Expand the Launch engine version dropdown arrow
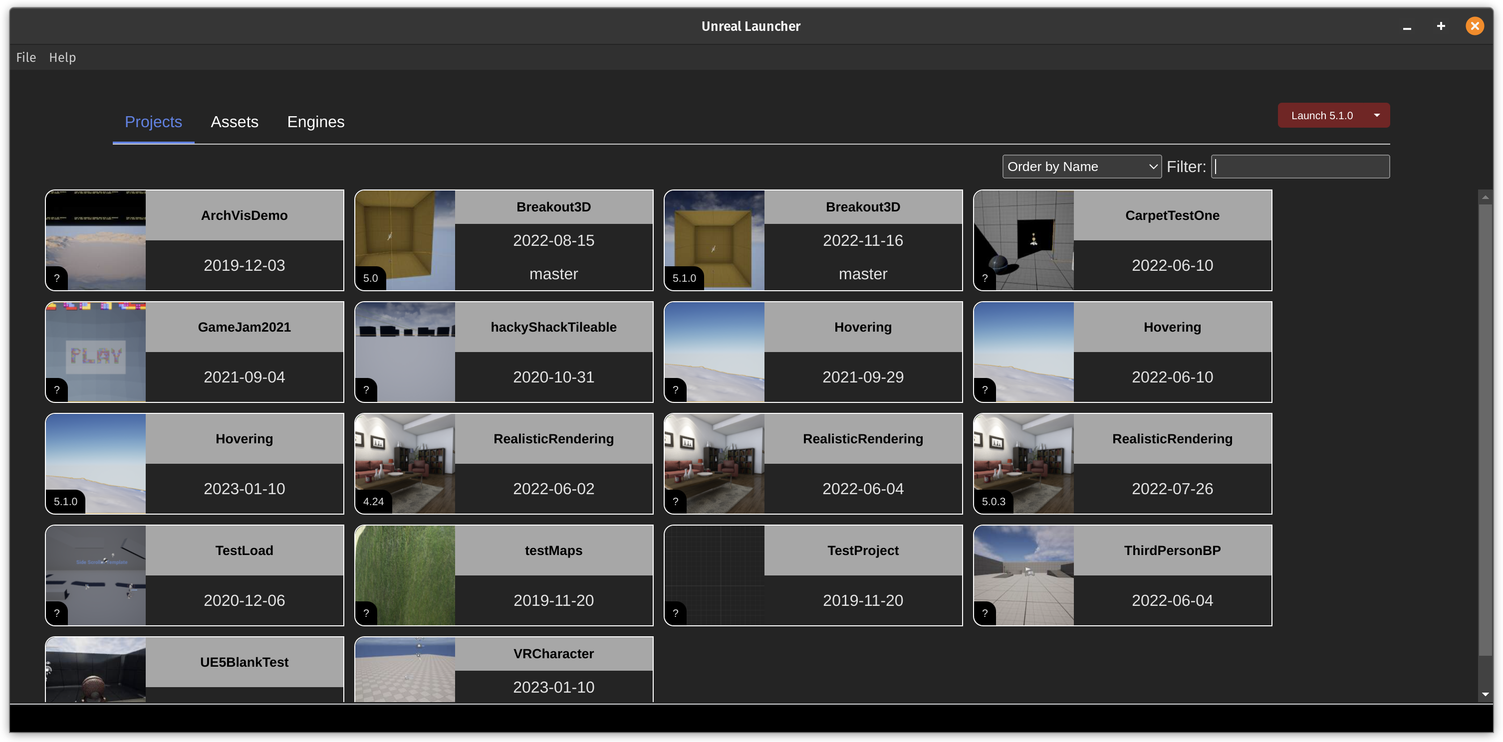This screenshot has width=1503, height=742. [x=1377, y=115]
